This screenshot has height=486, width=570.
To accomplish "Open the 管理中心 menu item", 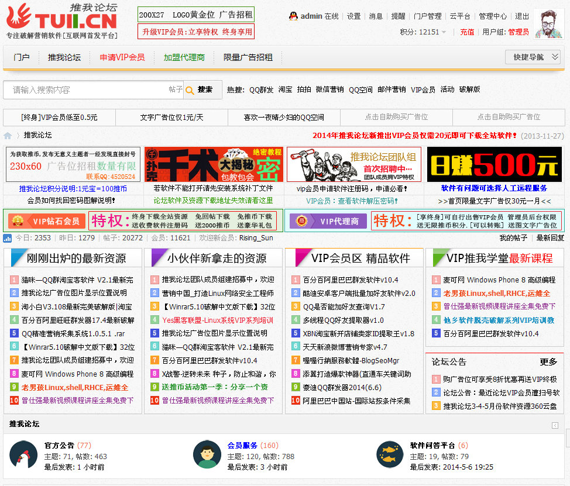I will pos(492,16).
